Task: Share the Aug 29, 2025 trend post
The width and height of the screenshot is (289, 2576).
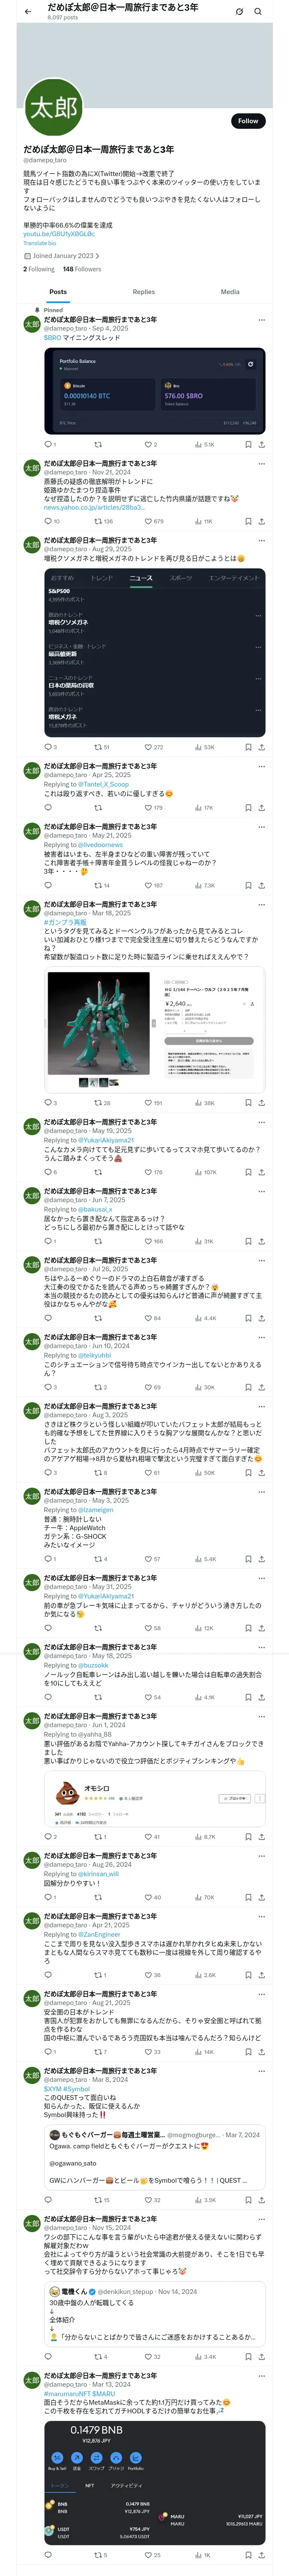Action: (261, 747)
